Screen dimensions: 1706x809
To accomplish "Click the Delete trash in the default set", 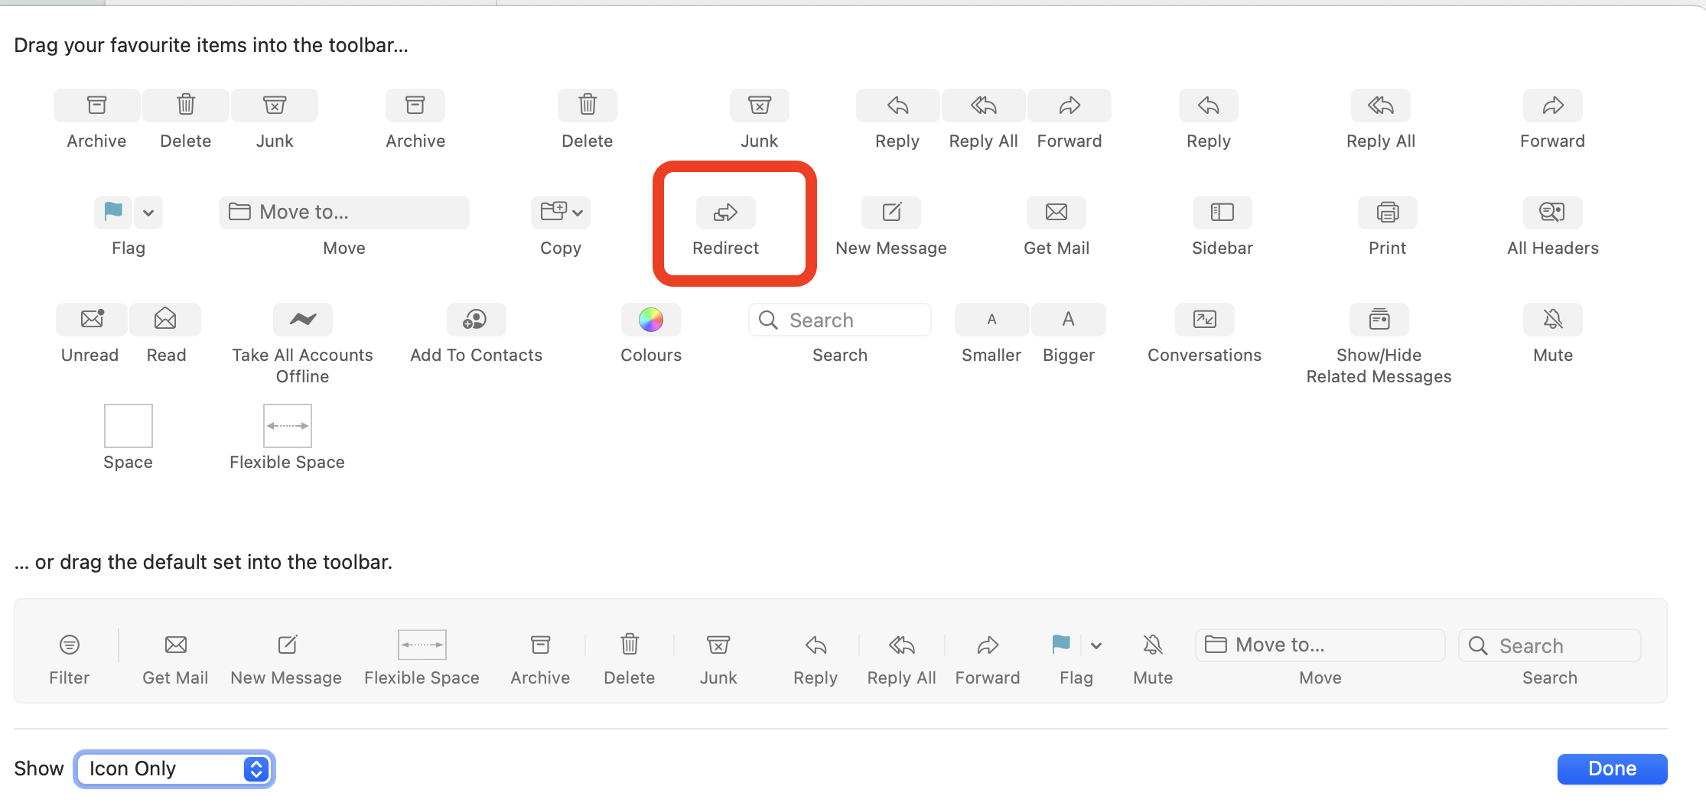I will click(630, 644).
